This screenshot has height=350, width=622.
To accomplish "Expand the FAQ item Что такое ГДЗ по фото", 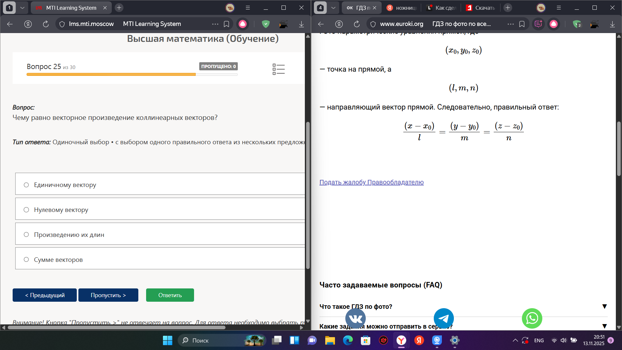I will tap(463, 307).
